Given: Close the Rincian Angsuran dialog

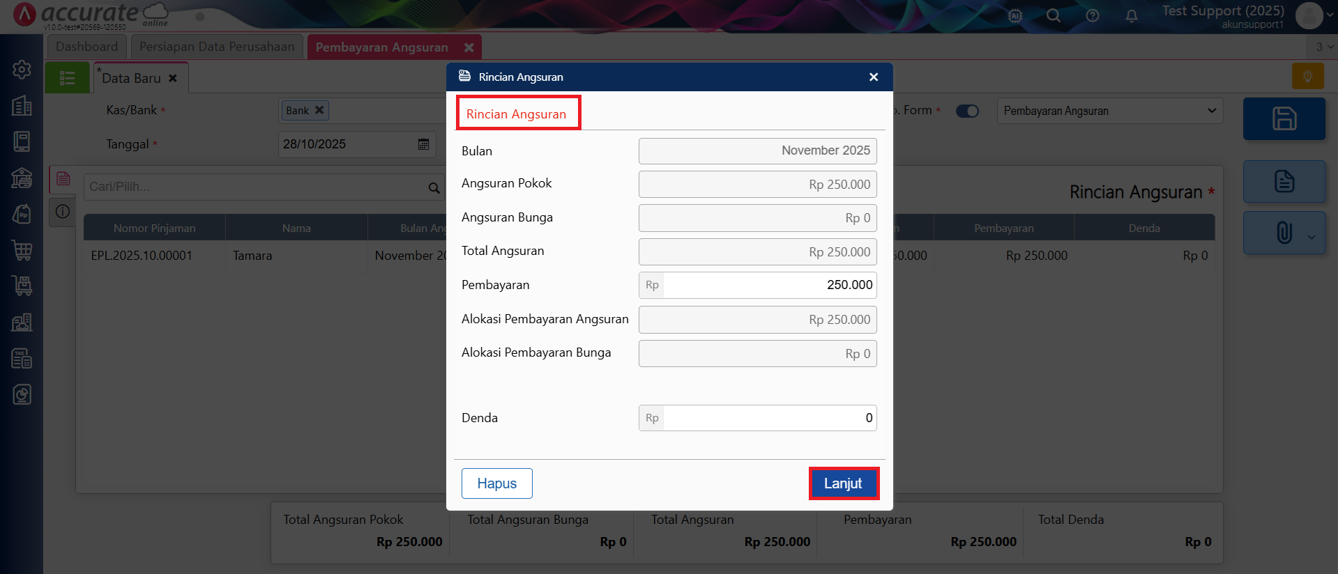Looking at the screenshot, I should coord(873,77).
